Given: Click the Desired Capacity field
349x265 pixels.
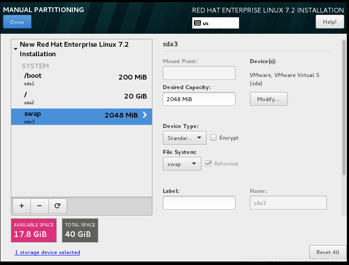Looking at the screenshot, I should tap(199, 99).
